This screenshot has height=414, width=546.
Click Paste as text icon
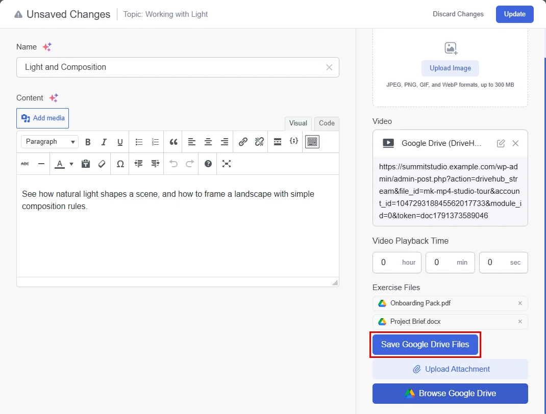click(86, 164)
